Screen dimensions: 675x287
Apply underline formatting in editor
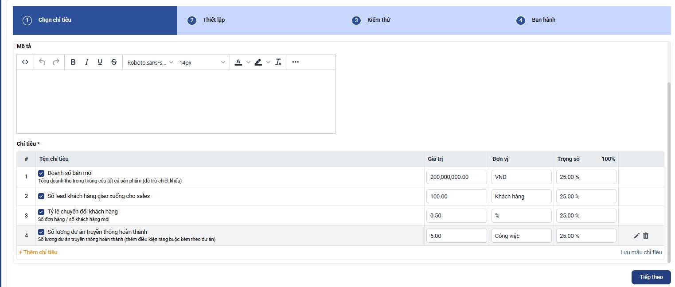100,62
